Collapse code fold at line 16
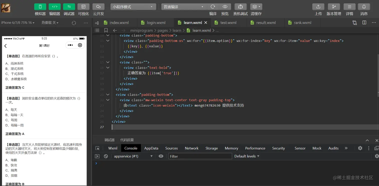Screen dimensions: 379x186 click(108, 67)
